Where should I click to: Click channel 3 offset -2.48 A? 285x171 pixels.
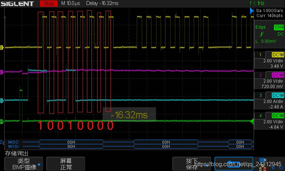tap(276, 107)
